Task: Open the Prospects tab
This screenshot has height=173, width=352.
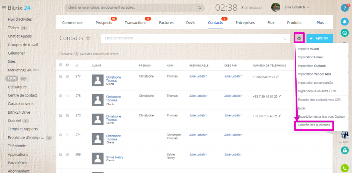Action: click(x=104, y=23)
